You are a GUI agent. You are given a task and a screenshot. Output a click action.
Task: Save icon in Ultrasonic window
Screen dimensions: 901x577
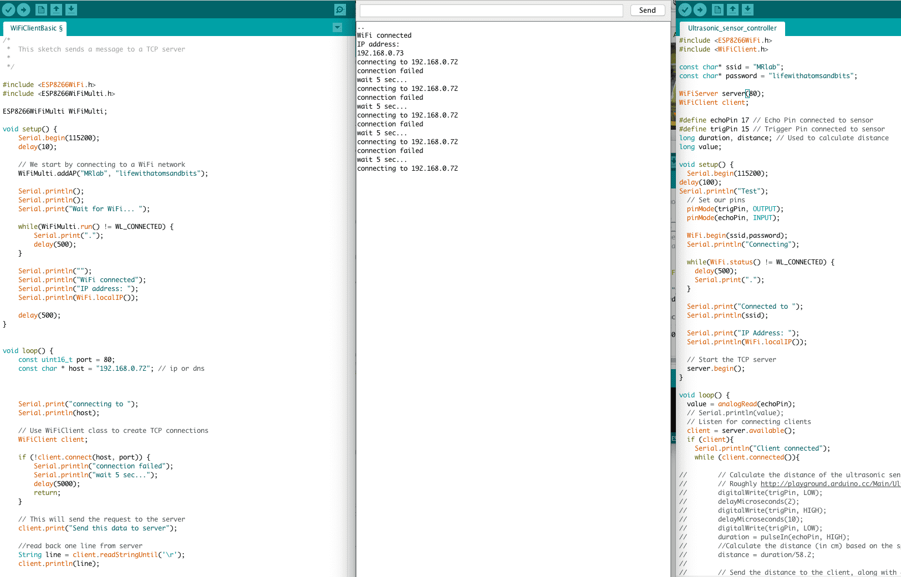(x=747, y=9)
